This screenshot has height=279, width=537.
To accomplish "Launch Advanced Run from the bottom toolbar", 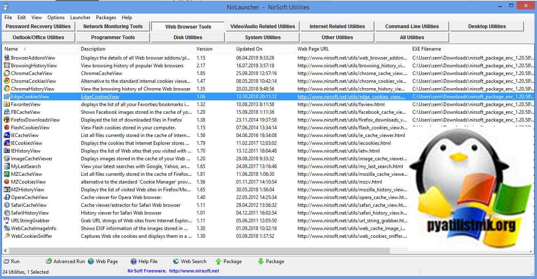I will (x=49, y=261).
